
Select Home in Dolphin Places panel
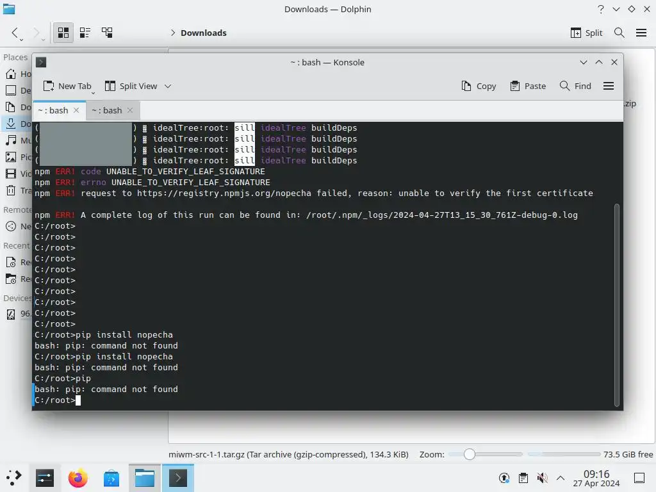(19, 74)
